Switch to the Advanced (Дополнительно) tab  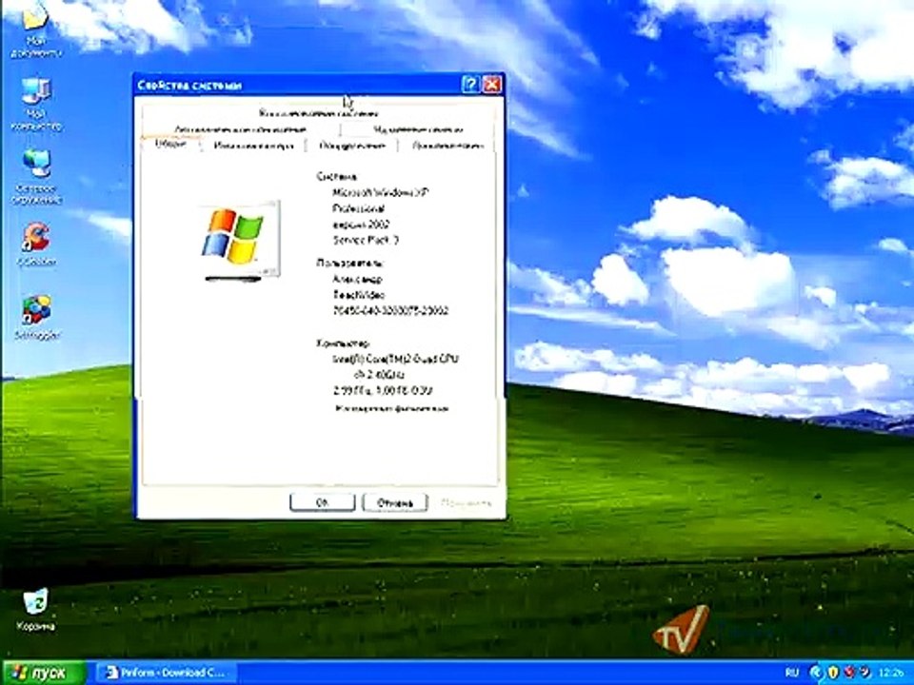click(447, 146)
